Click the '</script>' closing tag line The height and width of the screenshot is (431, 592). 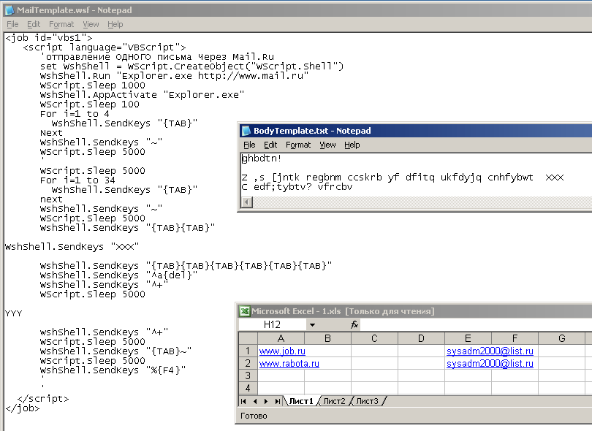pyautogui.click(x=43, y=399)
